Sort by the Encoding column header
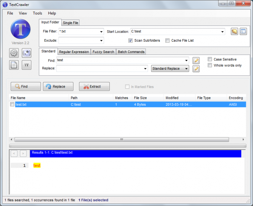The height and width of the screenshot is (206, 253). click(236, 98)
